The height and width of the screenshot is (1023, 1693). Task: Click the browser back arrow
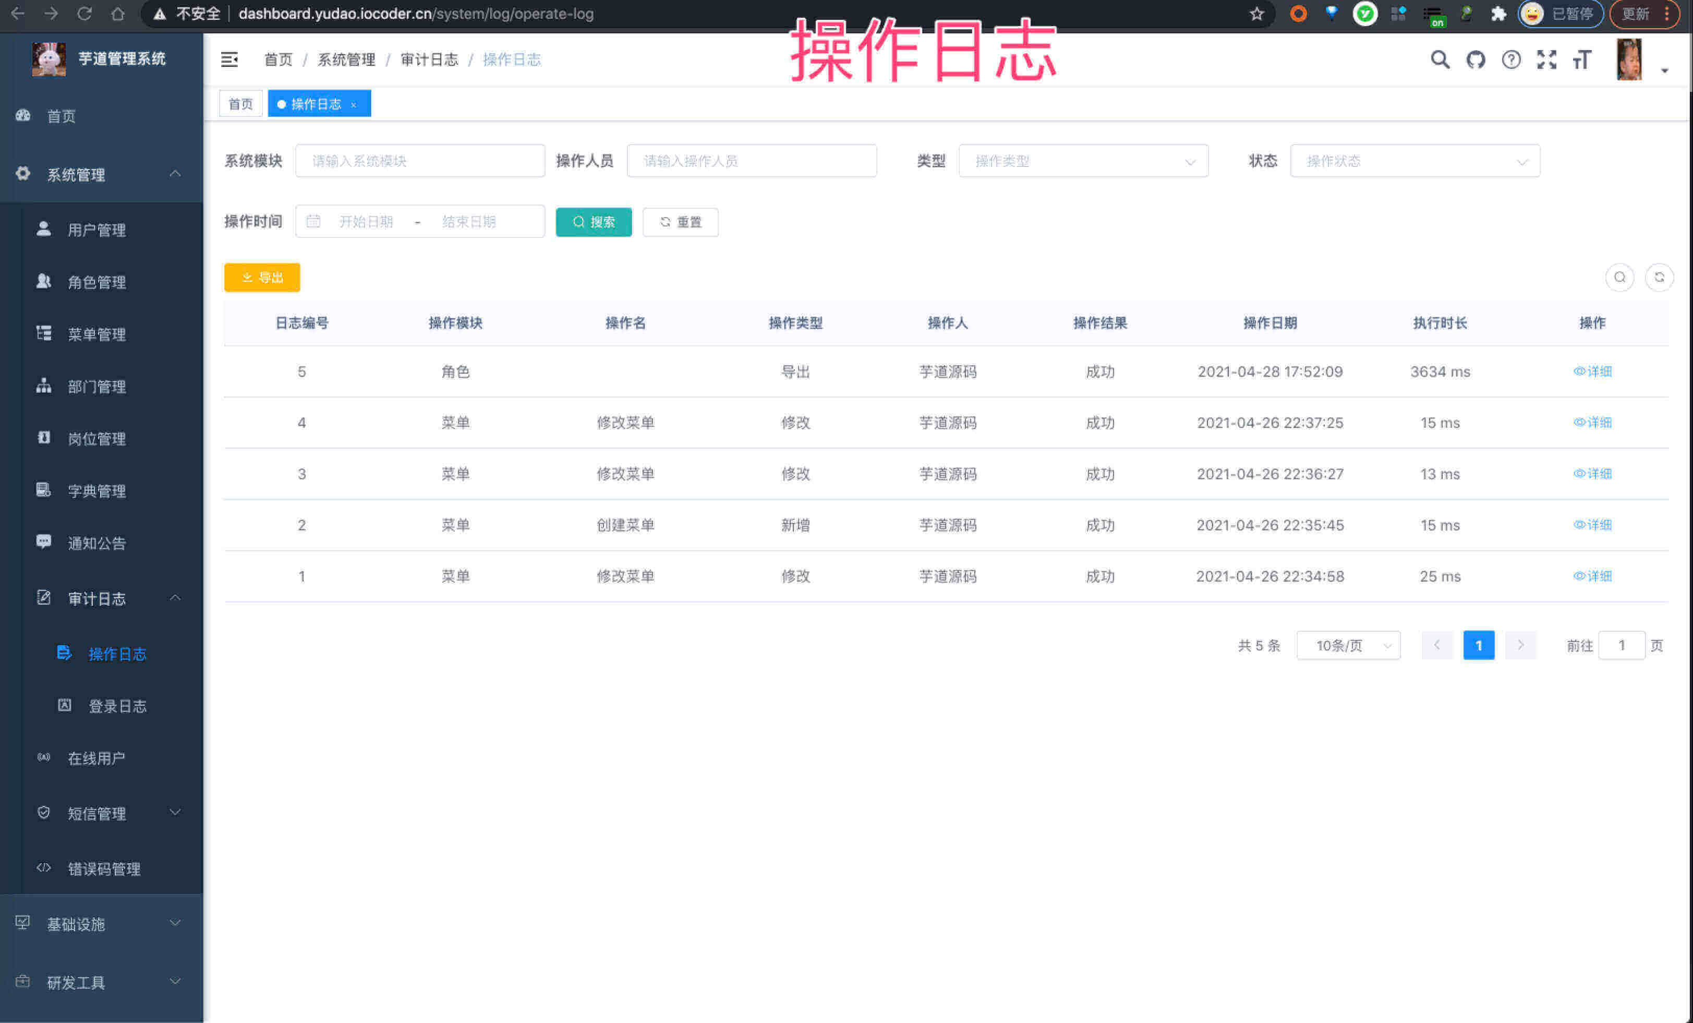point(17,13)
